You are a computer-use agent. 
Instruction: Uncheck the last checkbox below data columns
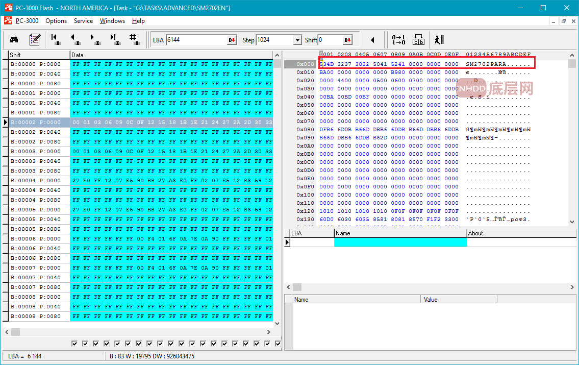[x=278, y=344]
